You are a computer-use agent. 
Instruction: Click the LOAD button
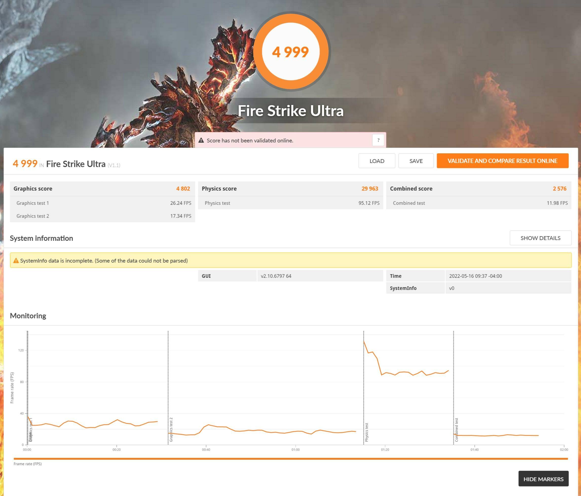(377, 161)
